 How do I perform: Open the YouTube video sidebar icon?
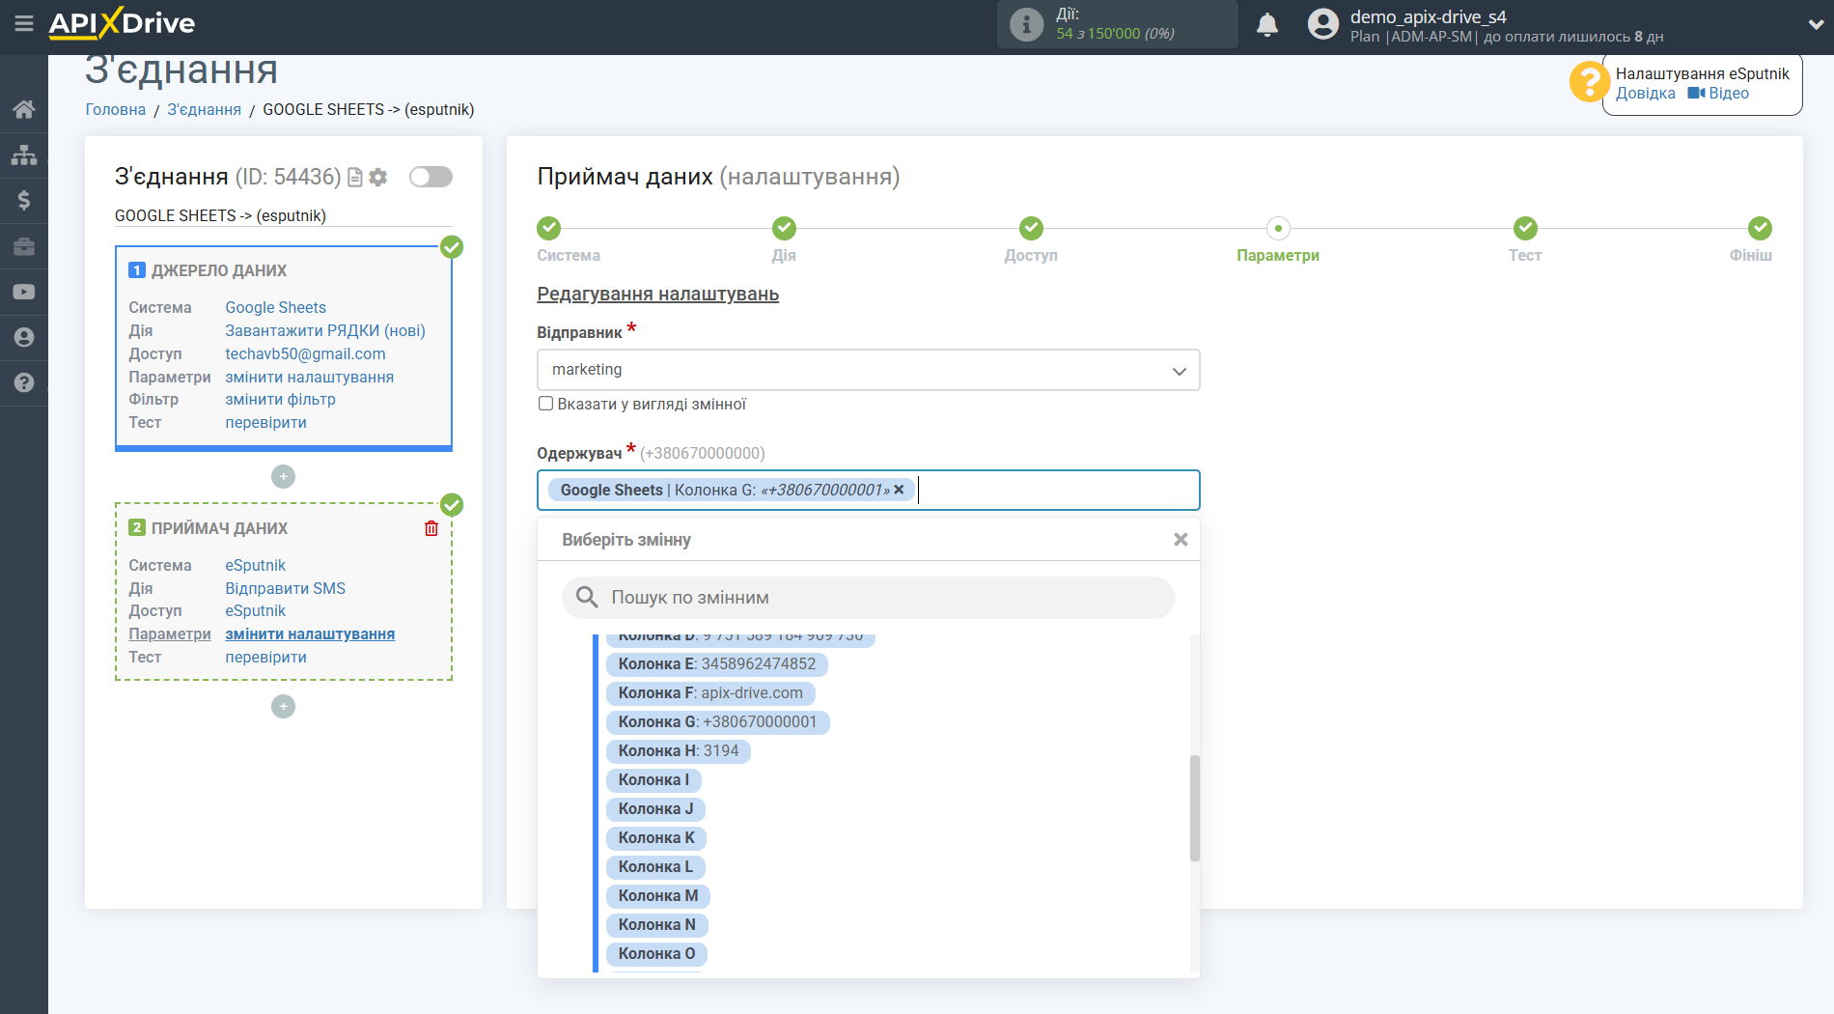(24, 292)
